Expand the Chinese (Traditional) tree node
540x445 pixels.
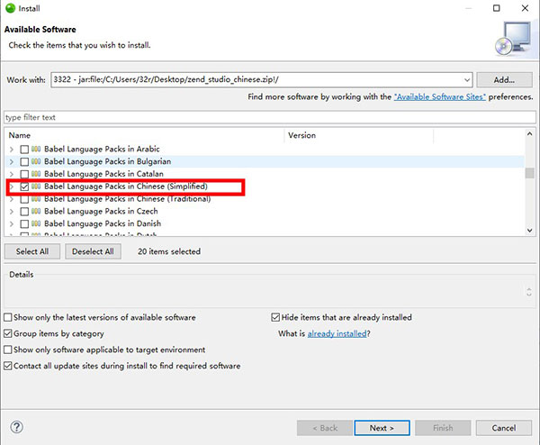click(x=12, y=199)
